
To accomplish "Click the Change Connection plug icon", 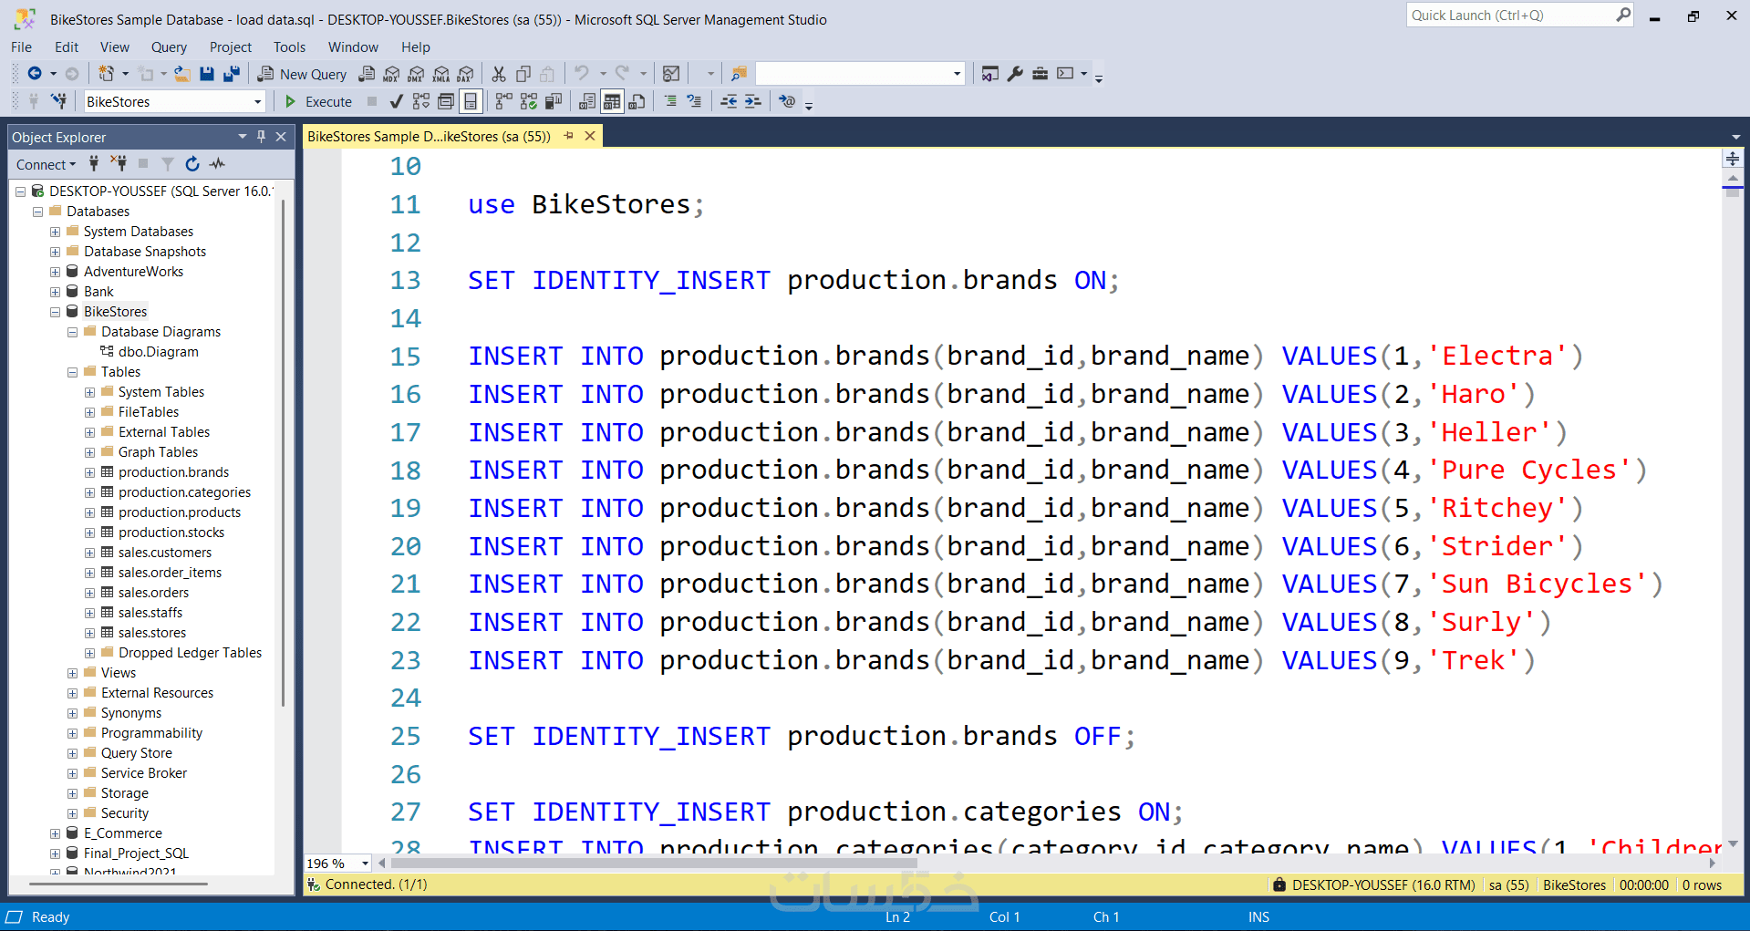I will [59, 101].
